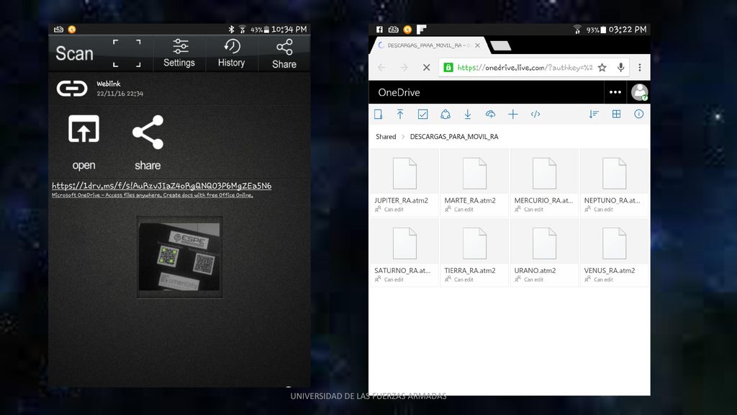This screenshot has height=415, width=737.
Task: Open the NEPTUNO_RA file
Action: 615,182
